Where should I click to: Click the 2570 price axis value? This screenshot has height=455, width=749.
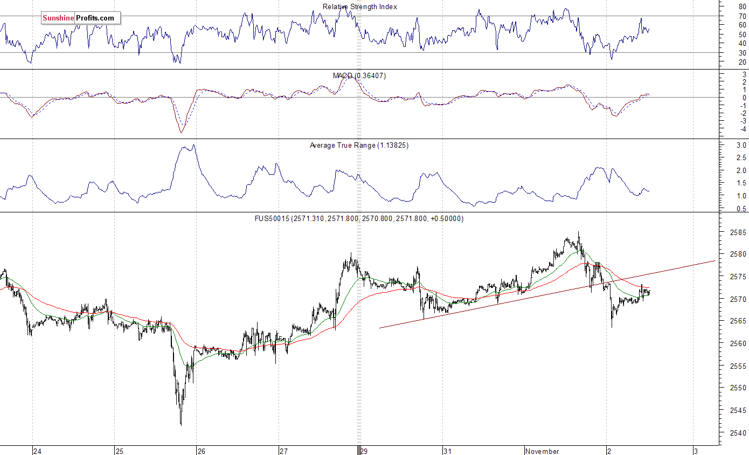tap(739, 299)
